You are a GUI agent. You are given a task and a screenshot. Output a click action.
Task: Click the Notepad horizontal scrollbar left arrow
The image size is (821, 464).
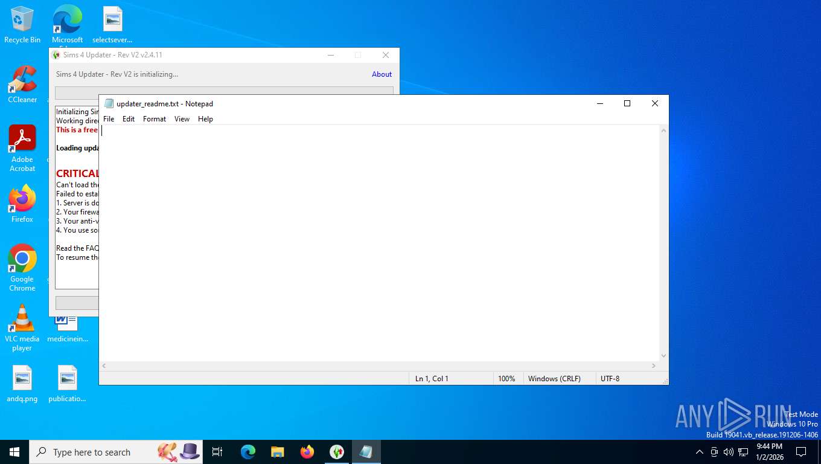[104, 366]
